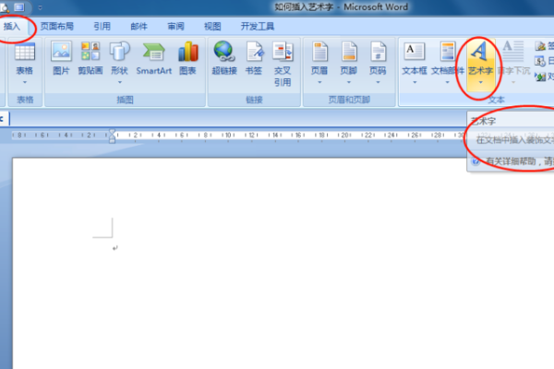Click the print preview icon in title bar

[x=5, y=7]
